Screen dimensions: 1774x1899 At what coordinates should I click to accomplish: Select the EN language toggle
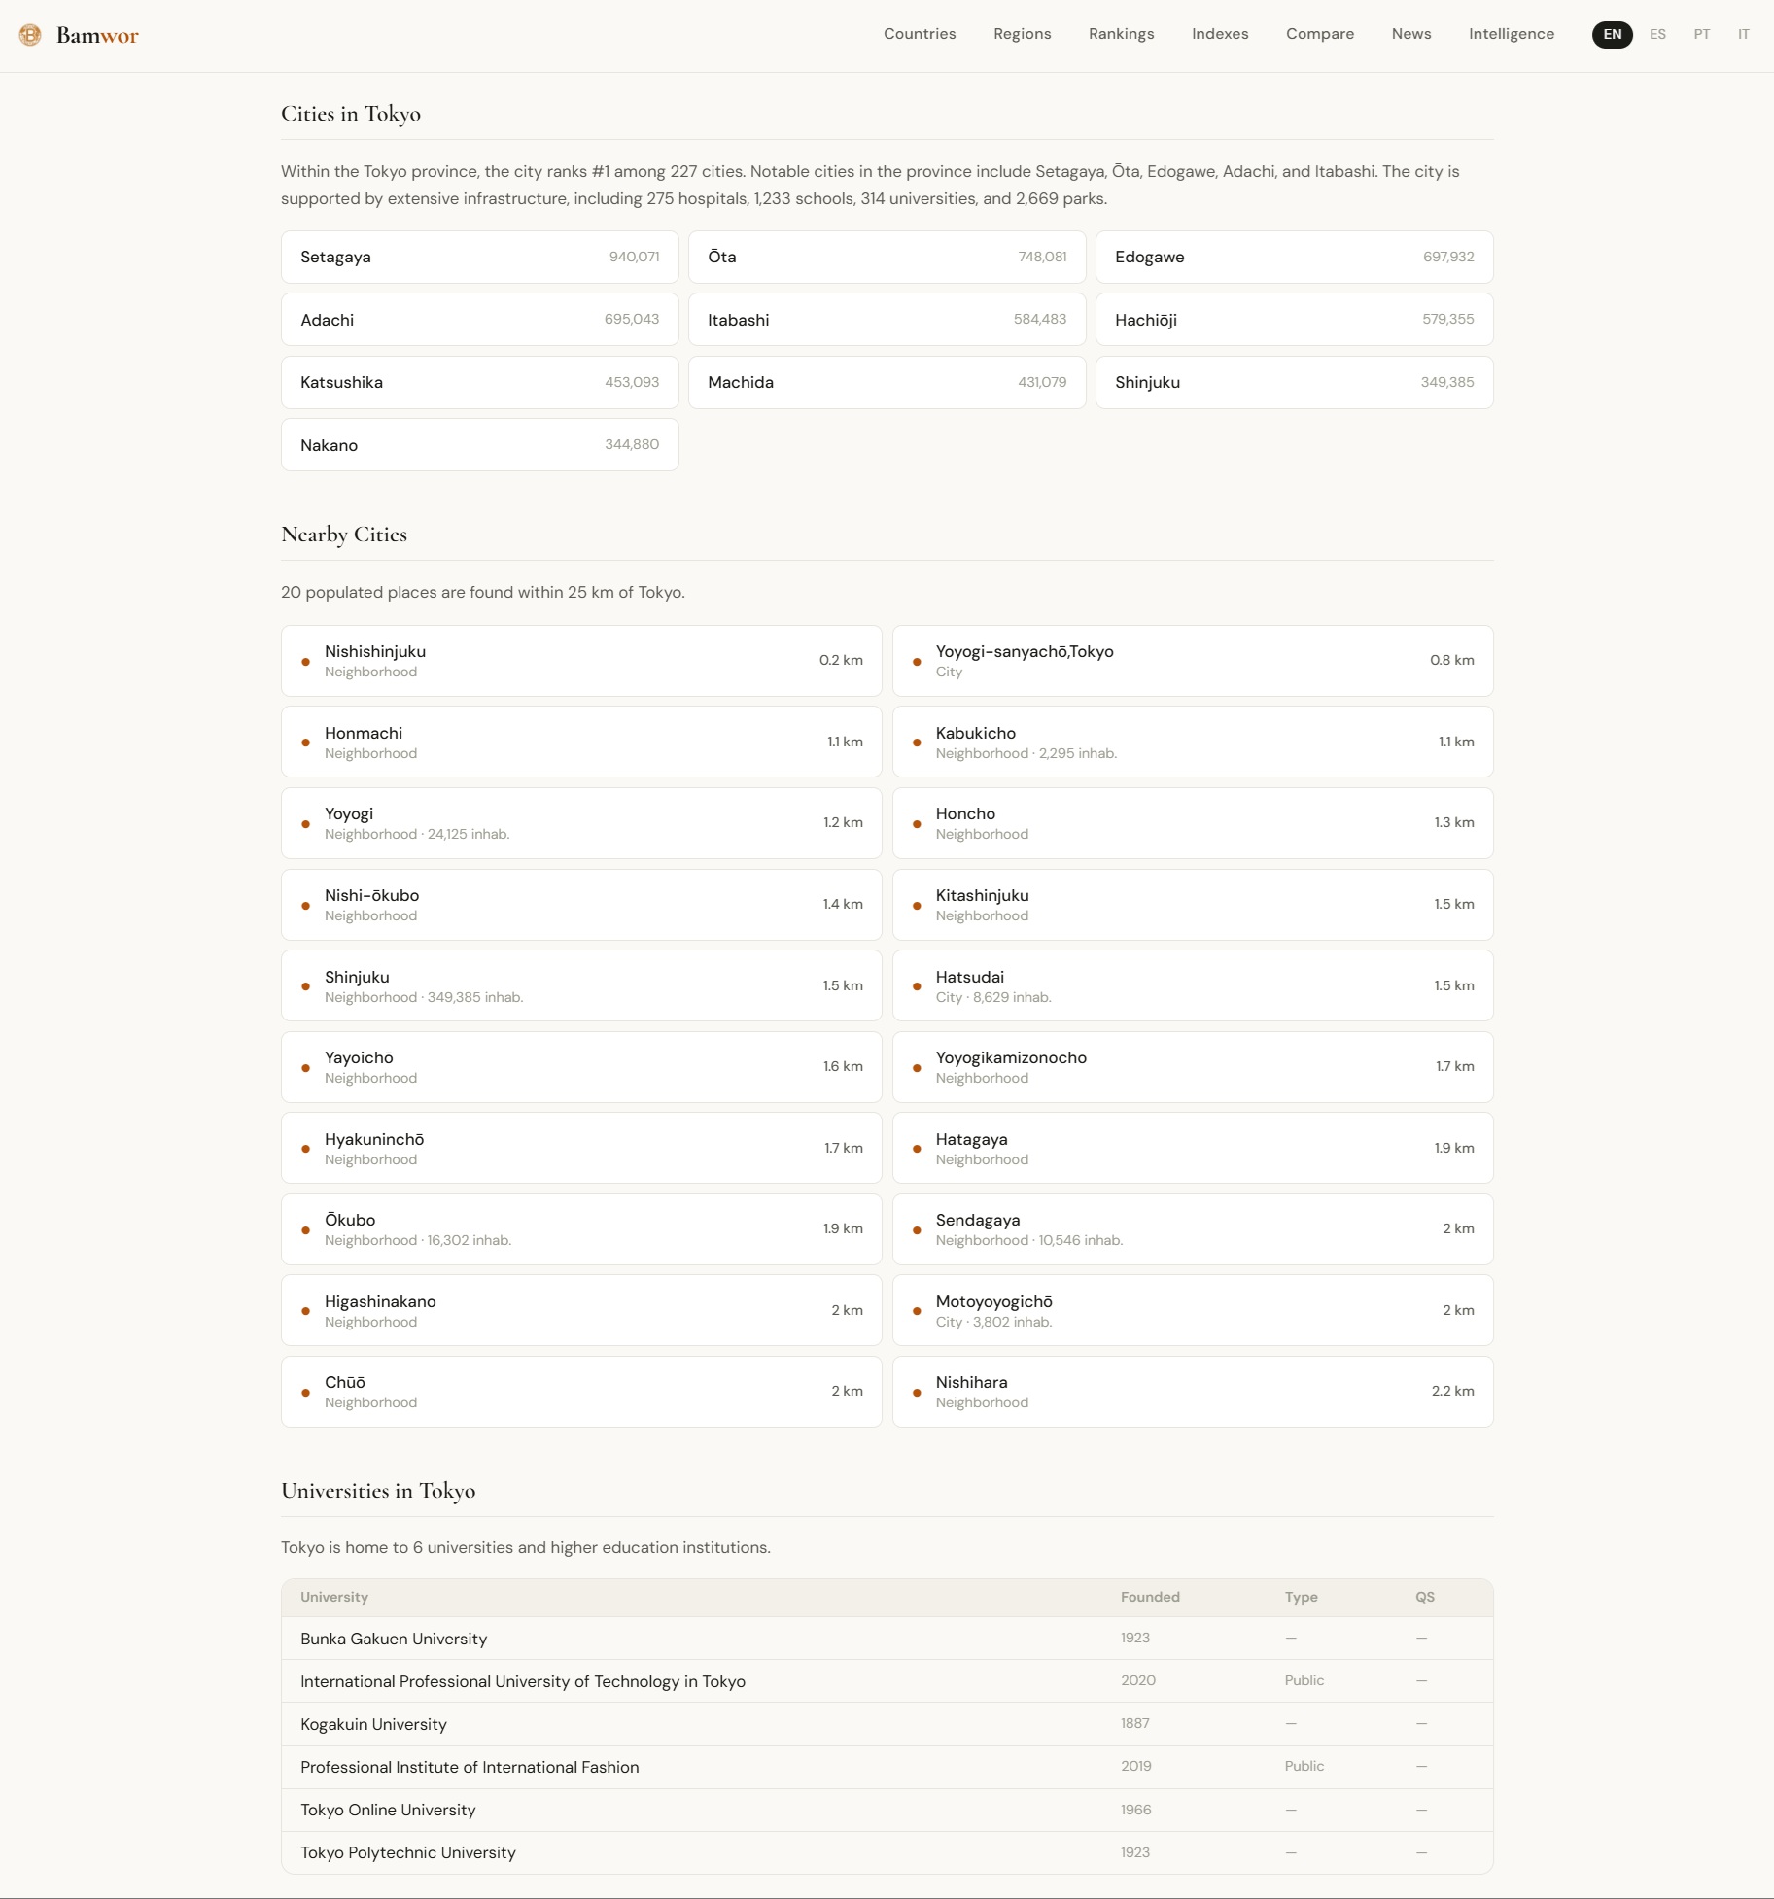click(1611, 34)
